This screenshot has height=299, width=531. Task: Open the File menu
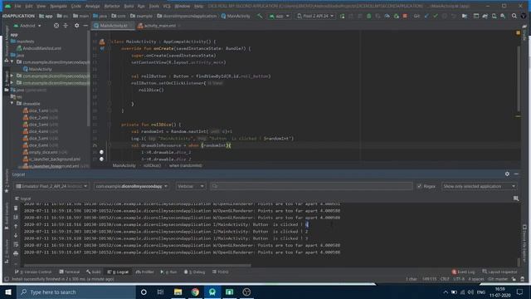[17, 6]
